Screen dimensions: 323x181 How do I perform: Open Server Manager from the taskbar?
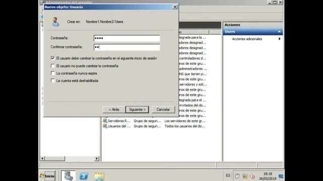click(69, 176)
